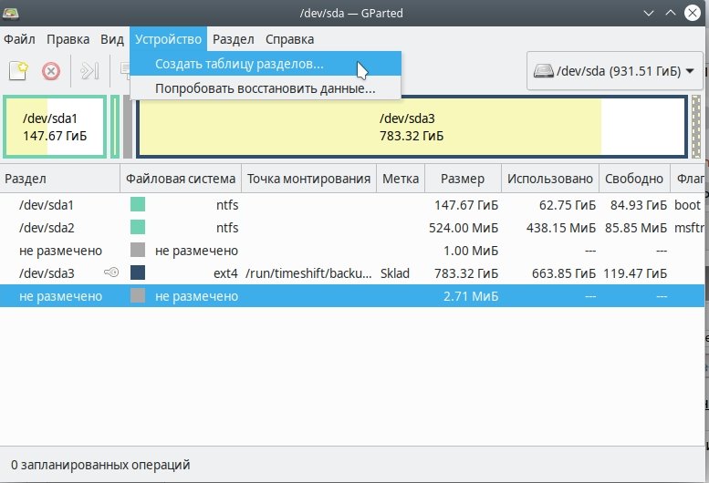Open the Вид menu

click(111, 39)
